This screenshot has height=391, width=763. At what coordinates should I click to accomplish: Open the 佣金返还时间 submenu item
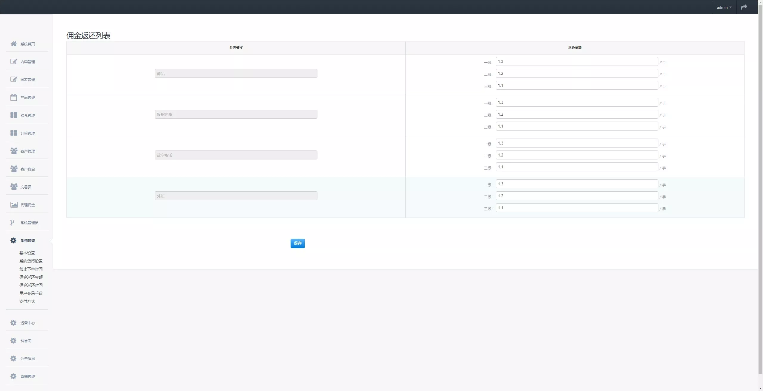coord(31,285)
